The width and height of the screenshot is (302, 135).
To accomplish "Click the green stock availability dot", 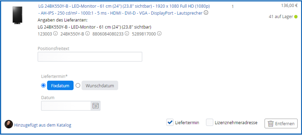I will pos(296,16).
